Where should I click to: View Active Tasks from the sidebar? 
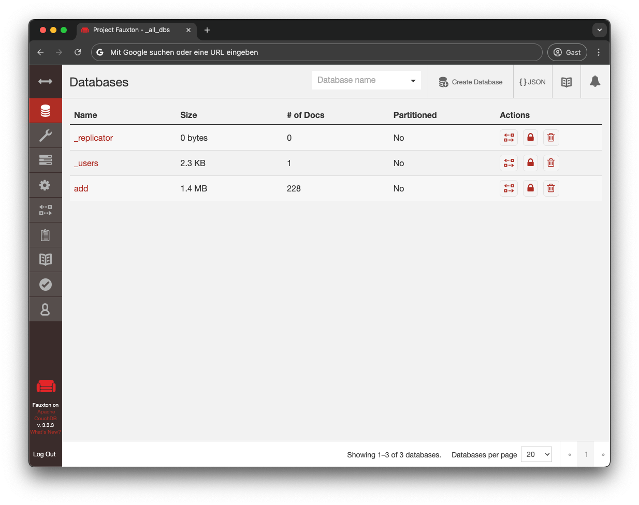click(46, 160)
